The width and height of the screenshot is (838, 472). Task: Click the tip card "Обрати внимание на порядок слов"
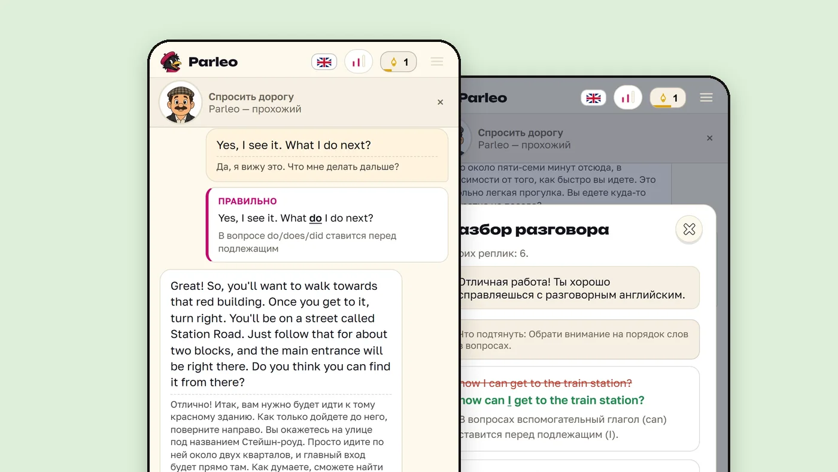tap(579, 340)
